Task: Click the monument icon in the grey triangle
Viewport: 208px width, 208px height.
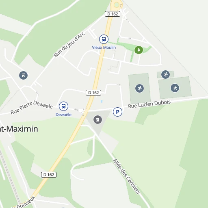Action: click(x=97, y=119)
